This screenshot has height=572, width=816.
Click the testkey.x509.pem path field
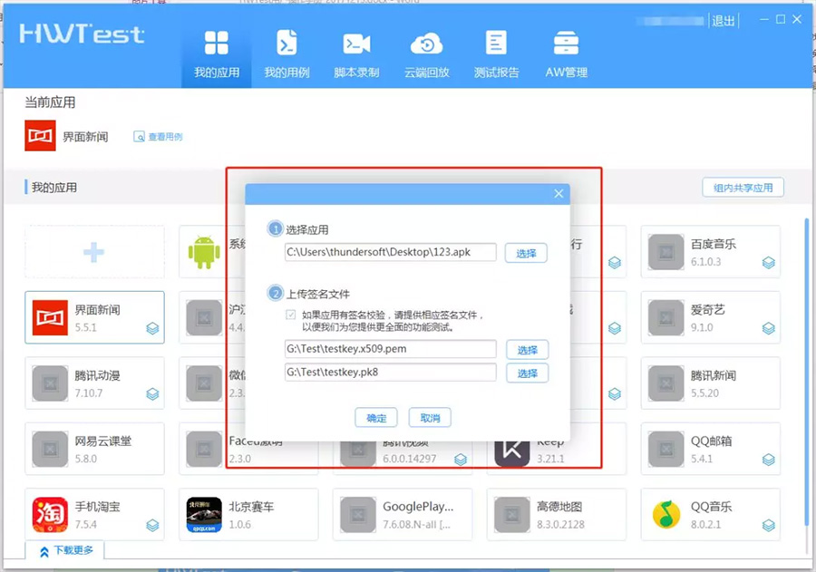pyautogui.click(x=390, y=349)
